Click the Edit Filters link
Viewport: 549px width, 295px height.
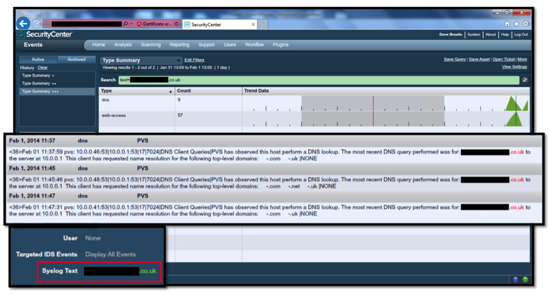[x=195, y=60]
